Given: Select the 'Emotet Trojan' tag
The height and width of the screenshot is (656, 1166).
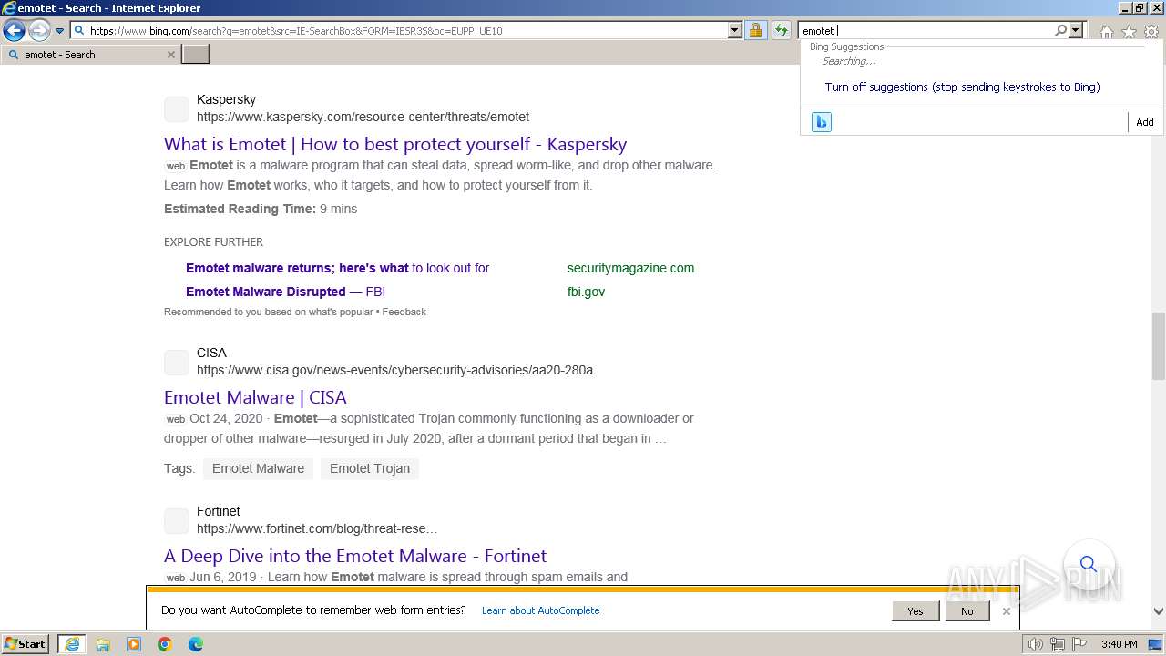Looking at the screenshot, I should tap(370, 468).
